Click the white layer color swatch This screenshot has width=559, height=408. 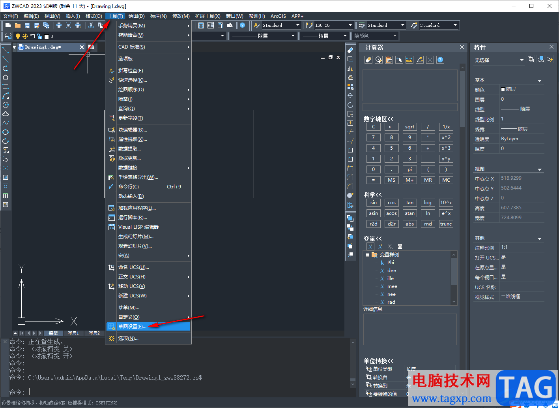click(47, 36)
